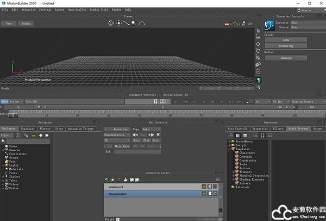326x221 pixels.
Task: Open the Python Tools menu
Action: tap(98, 10)
